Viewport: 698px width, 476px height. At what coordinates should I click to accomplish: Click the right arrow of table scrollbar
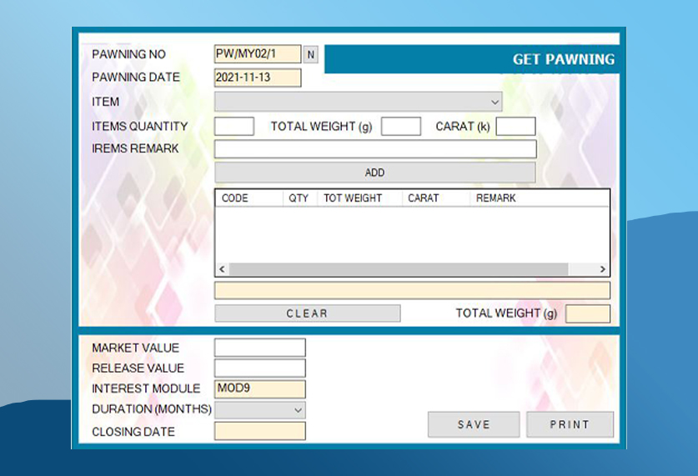pos(602,269)
